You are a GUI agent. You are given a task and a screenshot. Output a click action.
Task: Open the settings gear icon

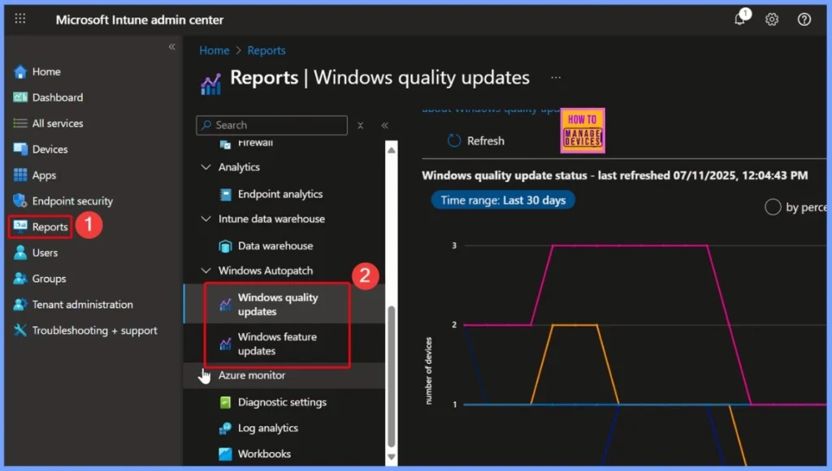(x=772, y=19)
